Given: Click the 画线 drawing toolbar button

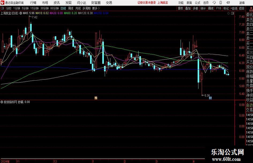Looking at the screenshot, I should (211, 8).
